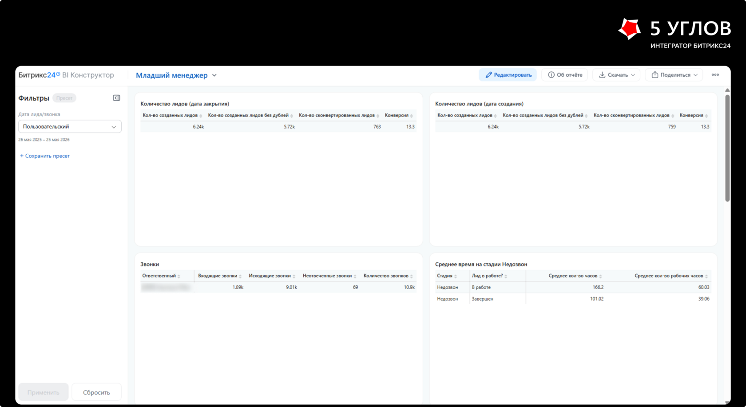Click the Редактировать button

pyautogui.click(x=508, y=75)
